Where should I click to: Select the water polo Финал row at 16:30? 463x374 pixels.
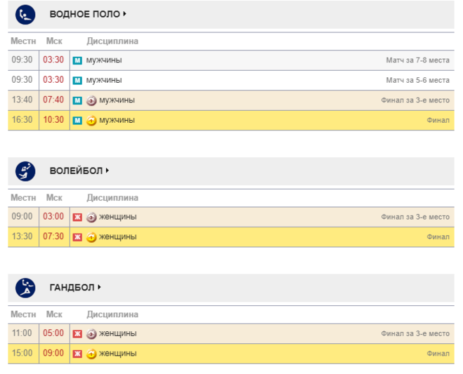231,121
